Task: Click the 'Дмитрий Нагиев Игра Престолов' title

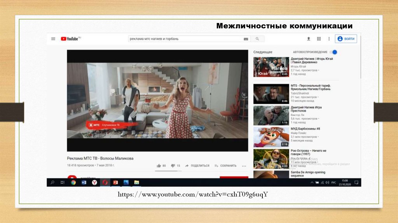Action: [x=306, y=109]
